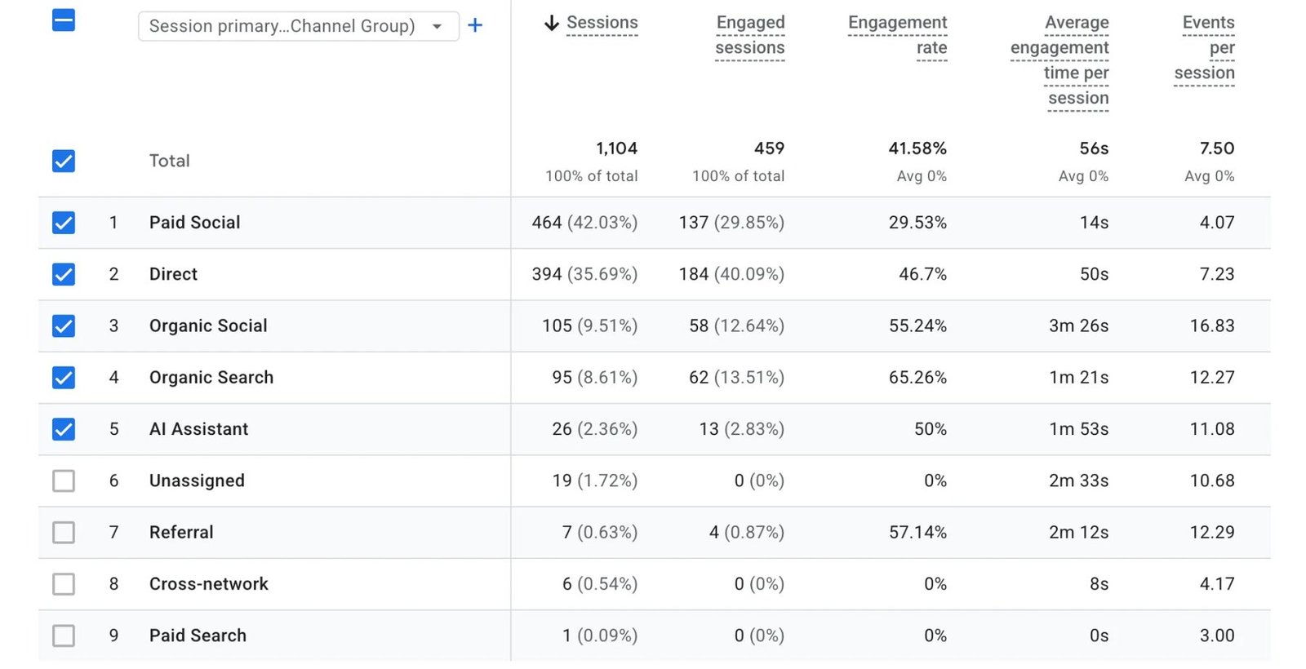Screen dimensions: 1306x669
Task: Check the Cross-network row checkbox
Action: click(x=64, y=583)
